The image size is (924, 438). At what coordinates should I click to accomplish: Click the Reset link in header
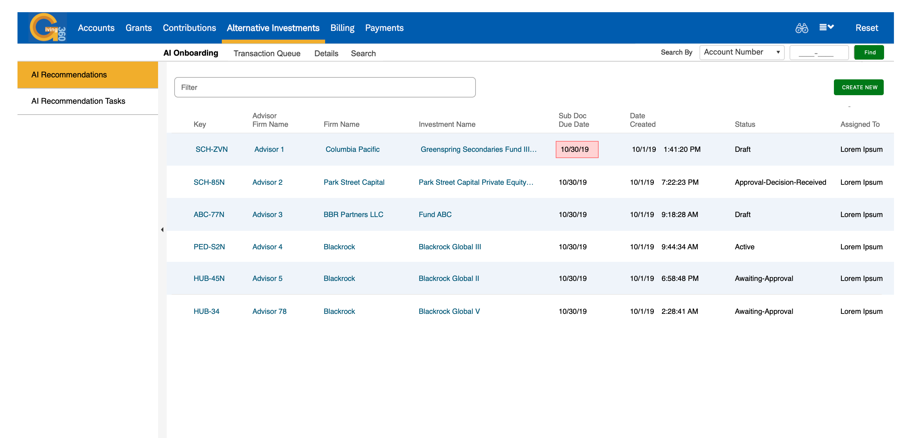866,28
